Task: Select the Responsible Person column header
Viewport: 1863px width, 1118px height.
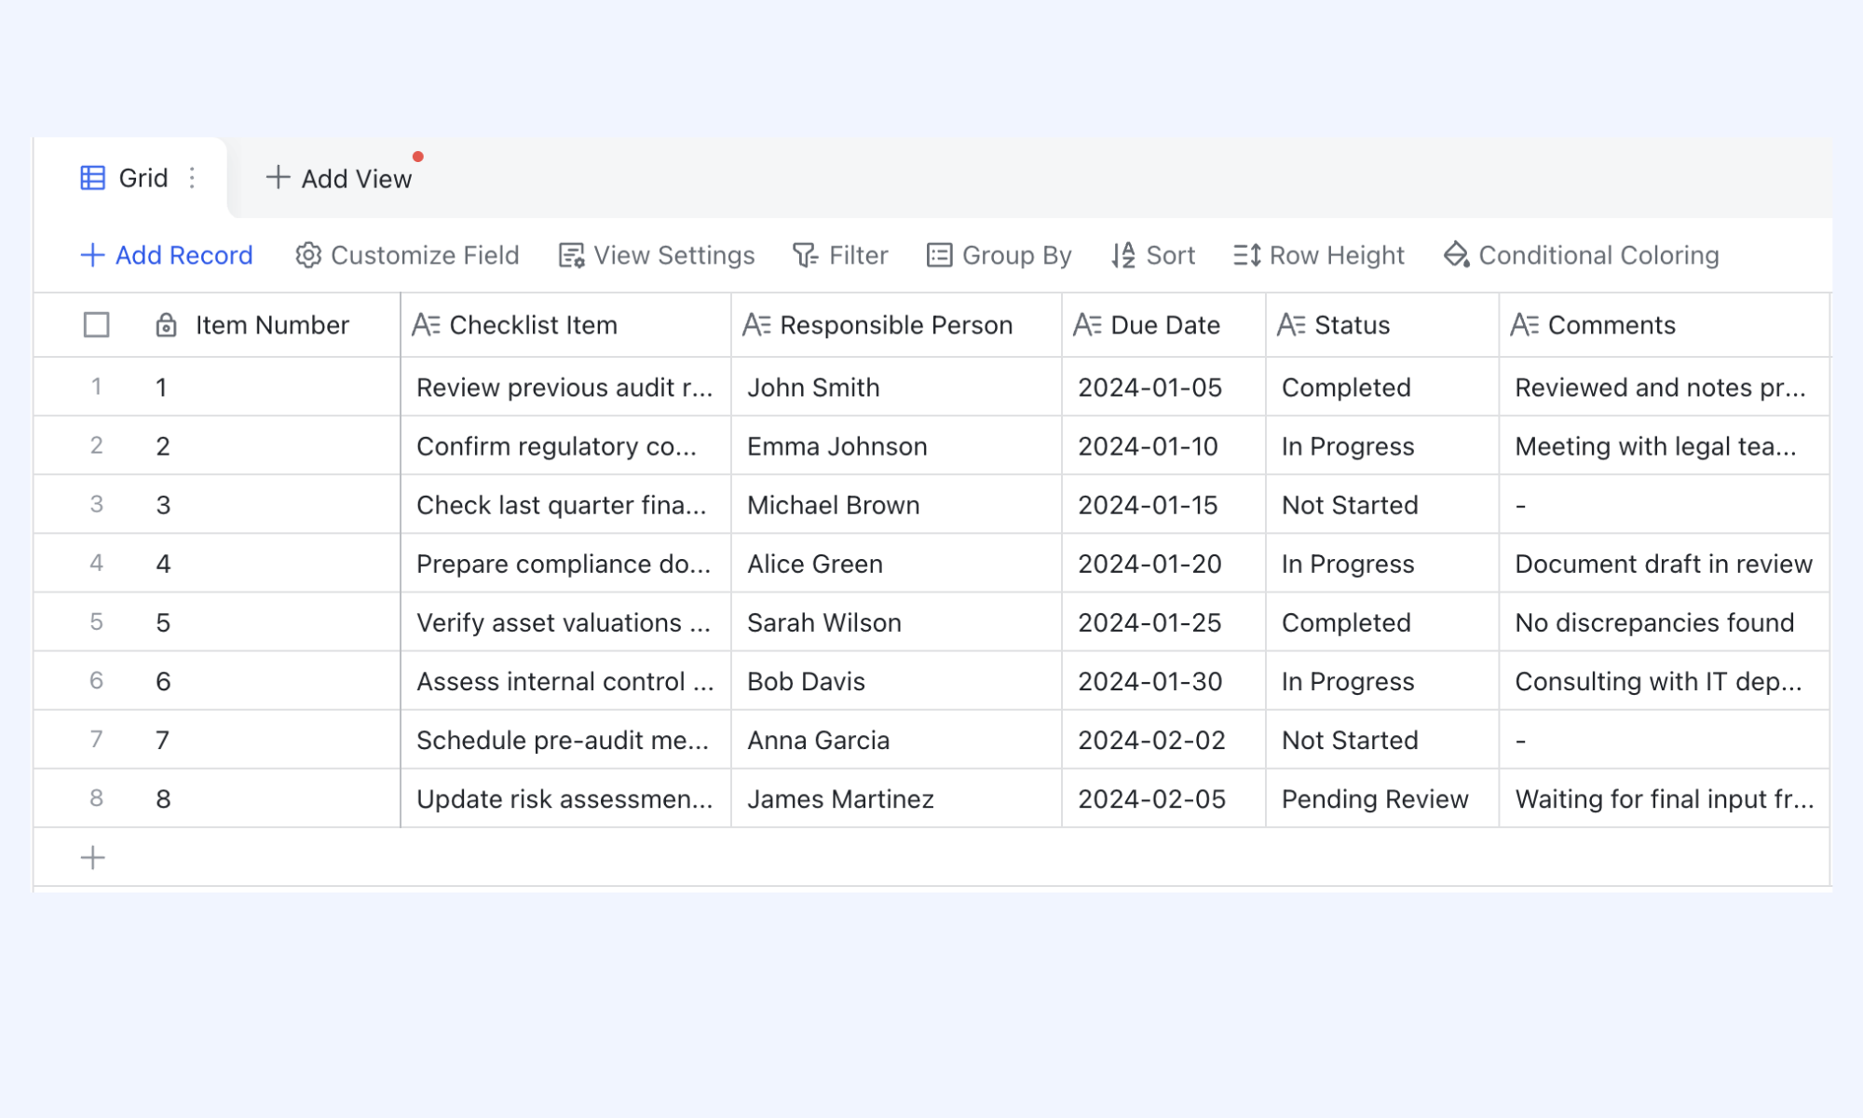Action: point(896,325)
